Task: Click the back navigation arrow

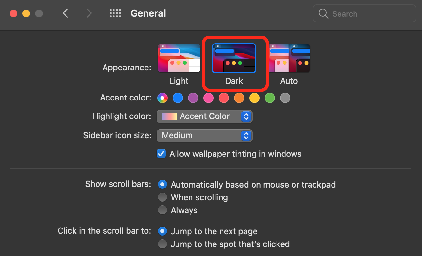Action: coord(65,13)
